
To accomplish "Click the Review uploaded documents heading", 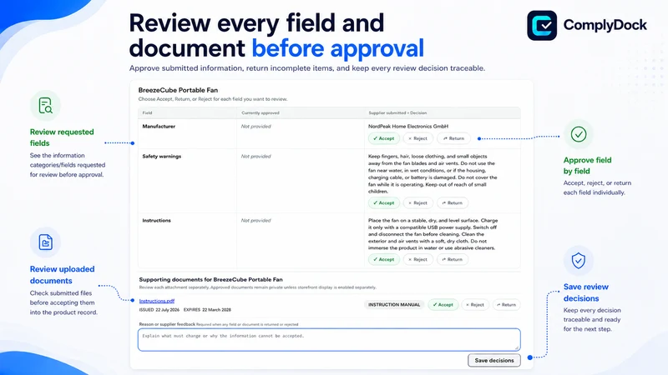I will (62, 275).
